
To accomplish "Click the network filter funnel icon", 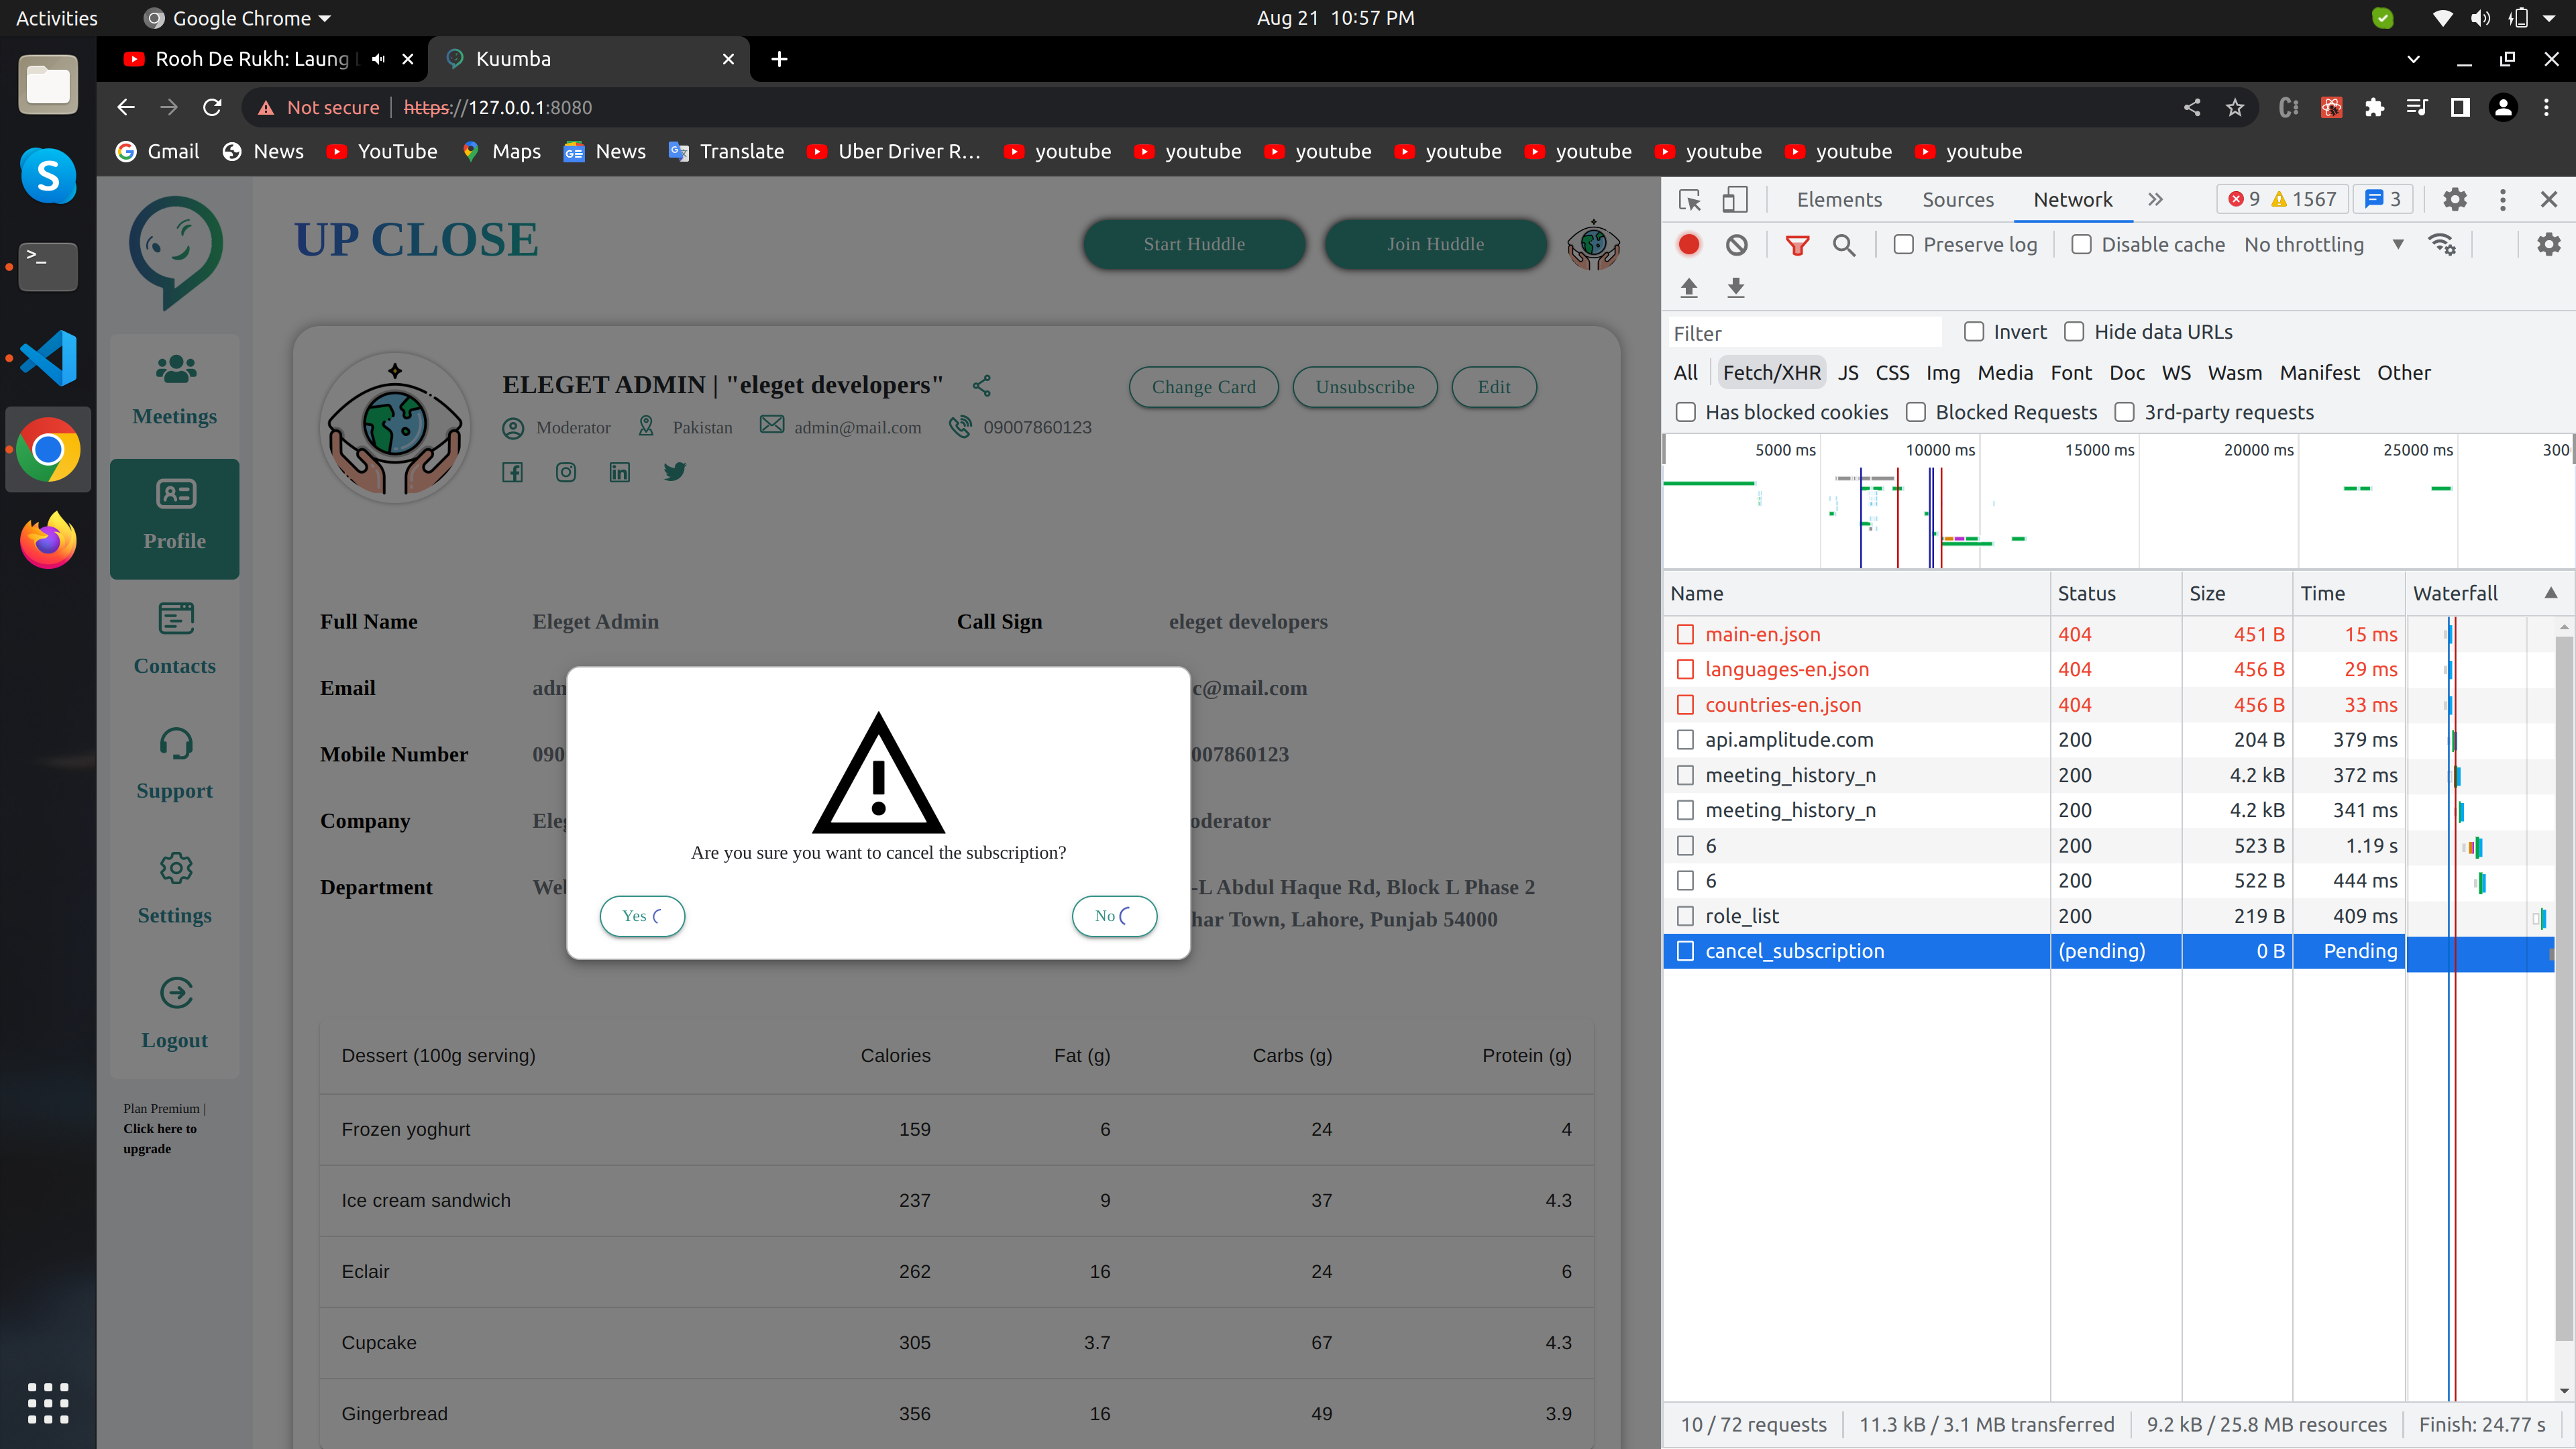I will (1797, 245).
